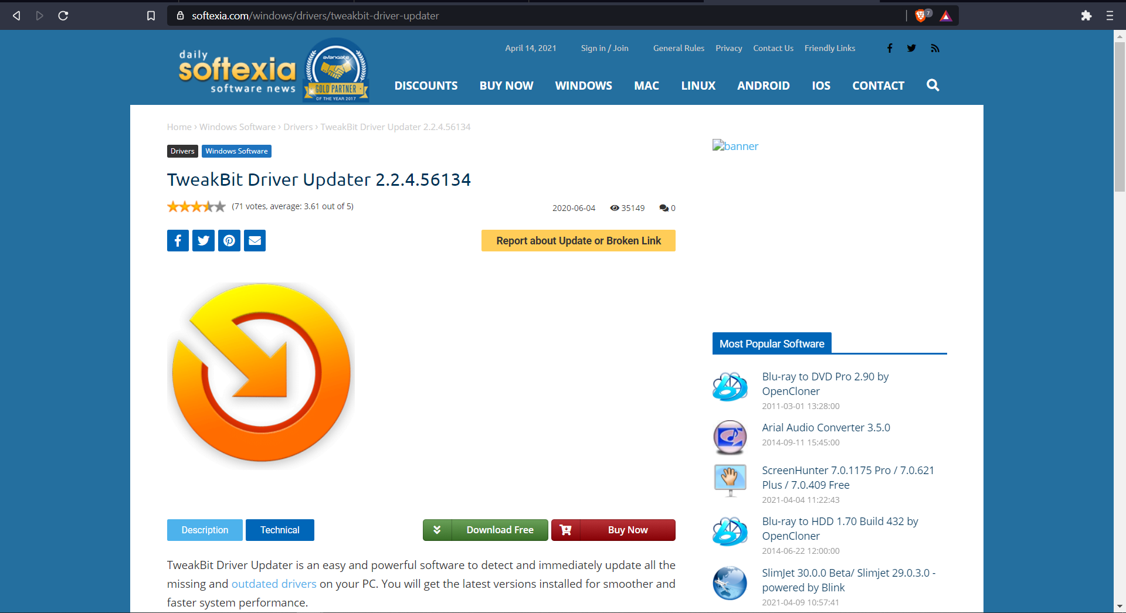The width and height of the screenshot is (1126, 613).
Task: Open SlimJet 30.0.0 Beta link
Action: point(849,580)
